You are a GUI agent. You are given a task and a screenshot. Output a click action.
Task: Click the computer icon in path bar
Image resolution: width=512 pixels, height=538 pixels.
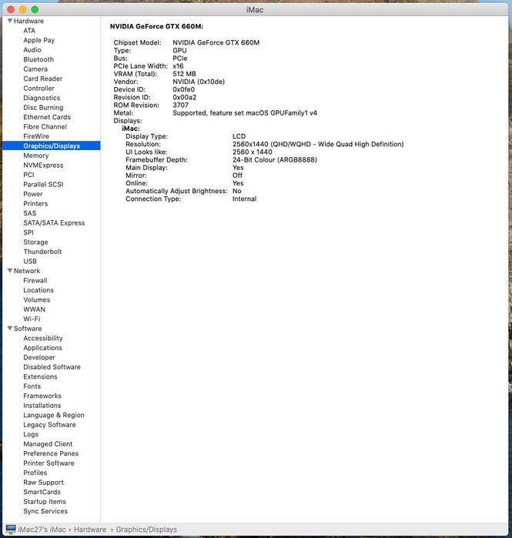tap(11, 529)
